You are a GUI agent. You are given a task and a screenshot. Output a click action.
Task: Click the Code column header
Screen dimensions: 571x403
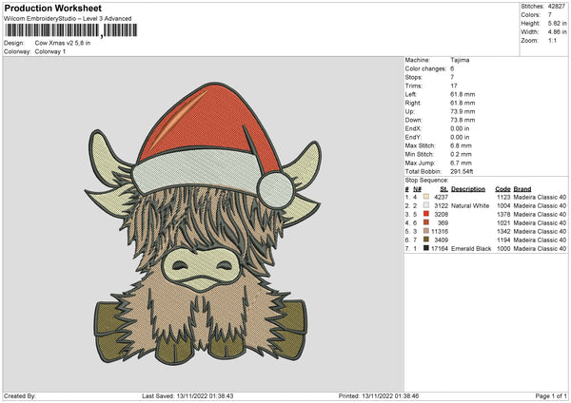point(502,188)
